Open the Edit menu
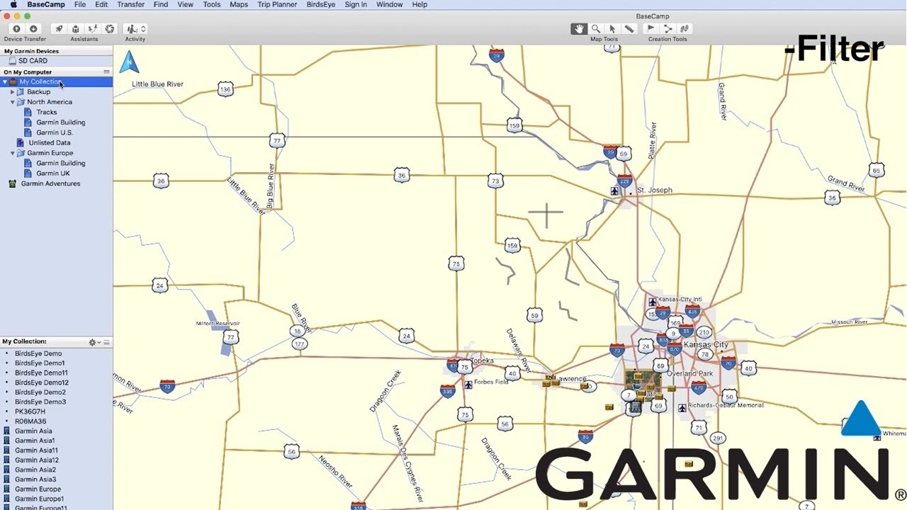 [102, 4]
